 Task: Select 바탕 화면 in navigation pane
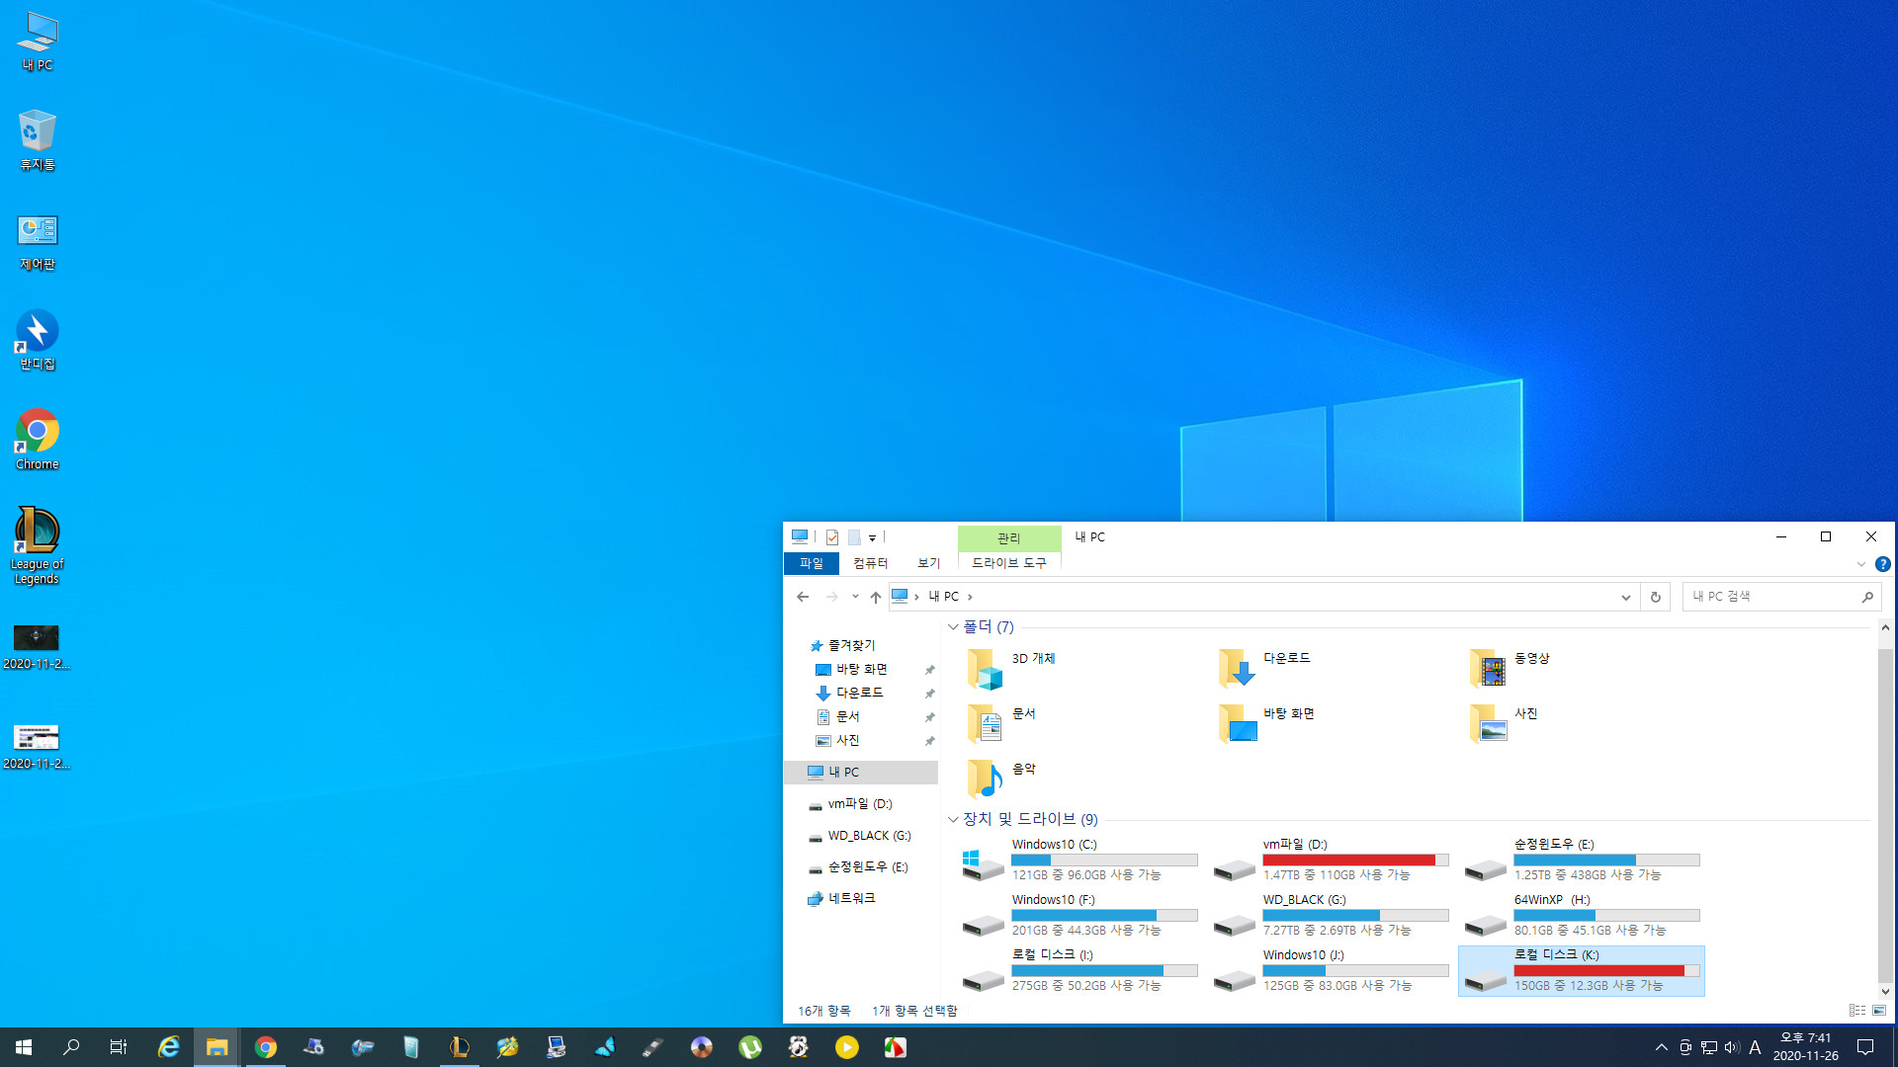pos(851,669)
